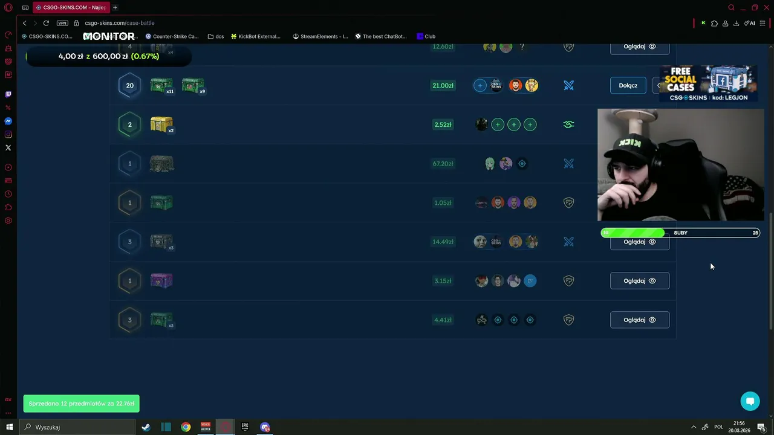
Task: Click the price 1.05zł text
Action: 443,202
